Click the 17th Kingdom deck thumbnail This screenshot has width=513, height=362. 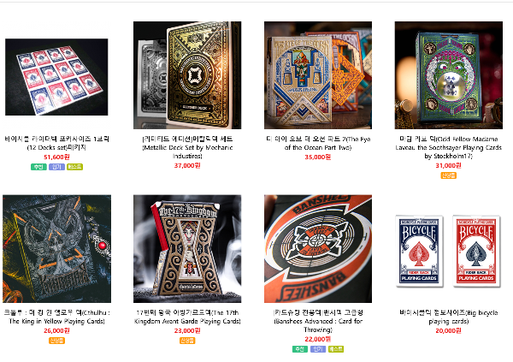coord(187,249)
